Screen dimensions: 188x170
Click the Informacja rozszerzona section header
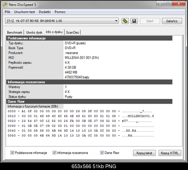pos(89,82)
